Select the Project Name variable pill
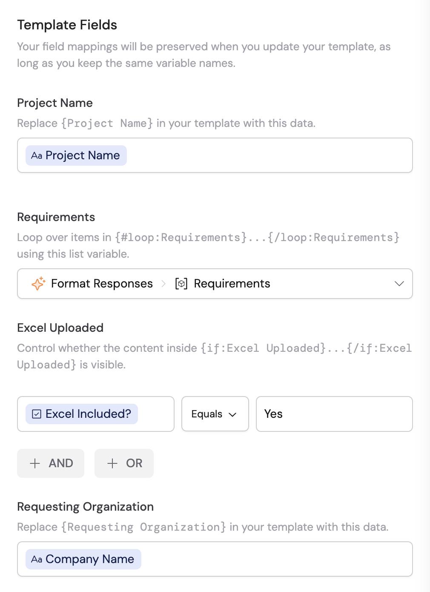 coord(76,155)
